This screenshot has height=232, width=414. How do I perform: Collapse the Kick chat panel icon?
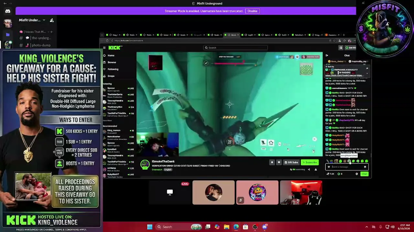point(327,55)
